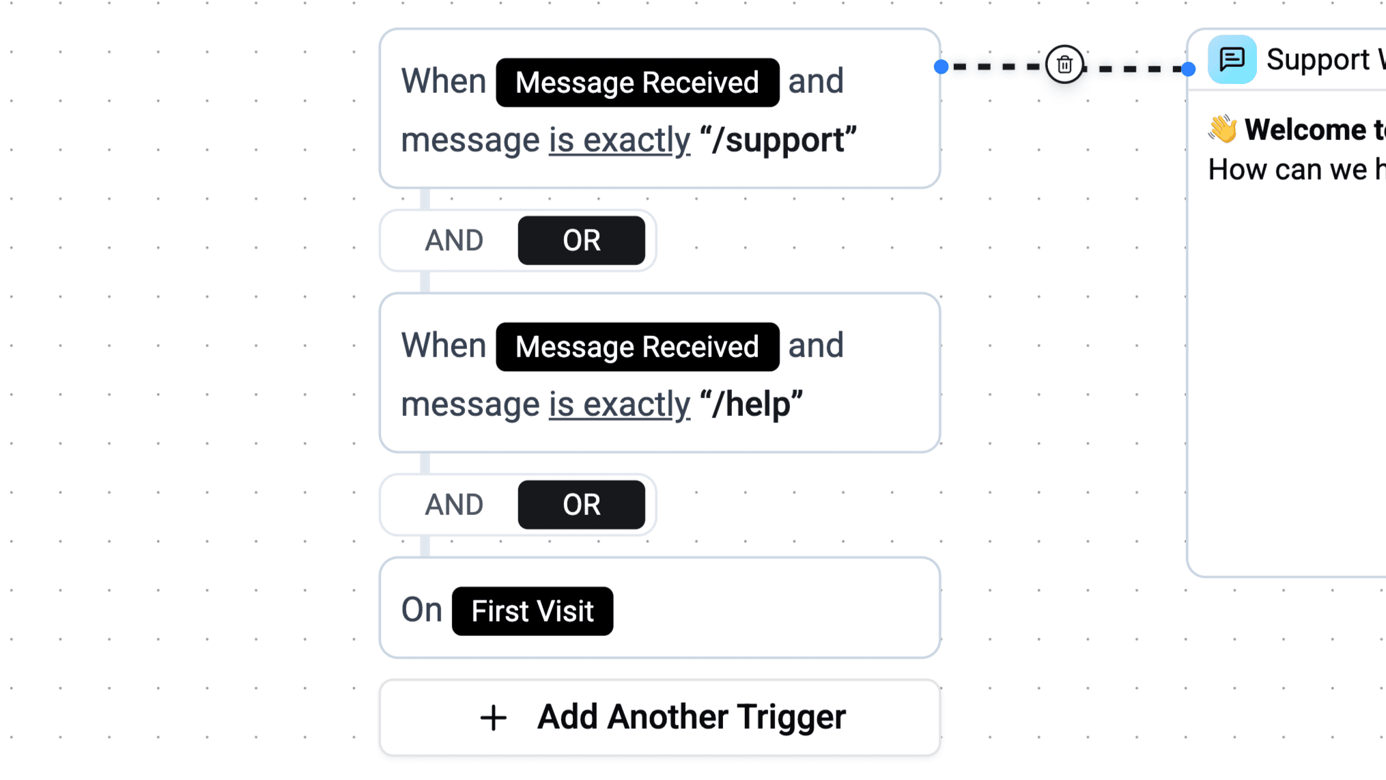Screen dimensions: 1386x780
Task: Open Message Received dropdown in /help trigger
Action: 637,347
